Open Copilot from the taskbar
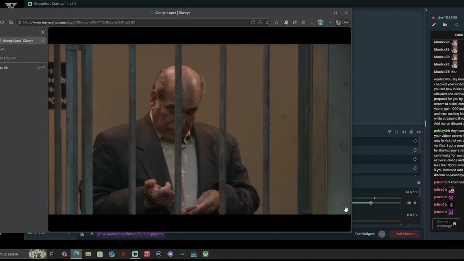464x261 pixels. (65, 254)
